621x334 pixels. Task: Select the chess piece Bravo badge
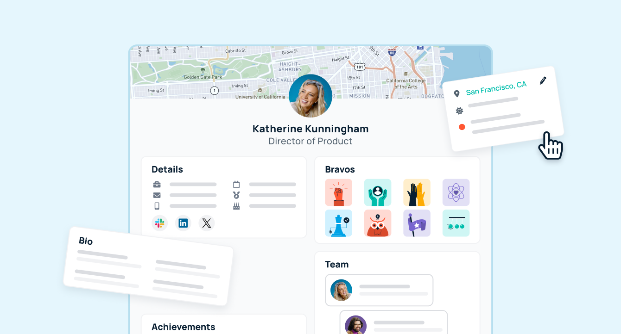(338, 223)
